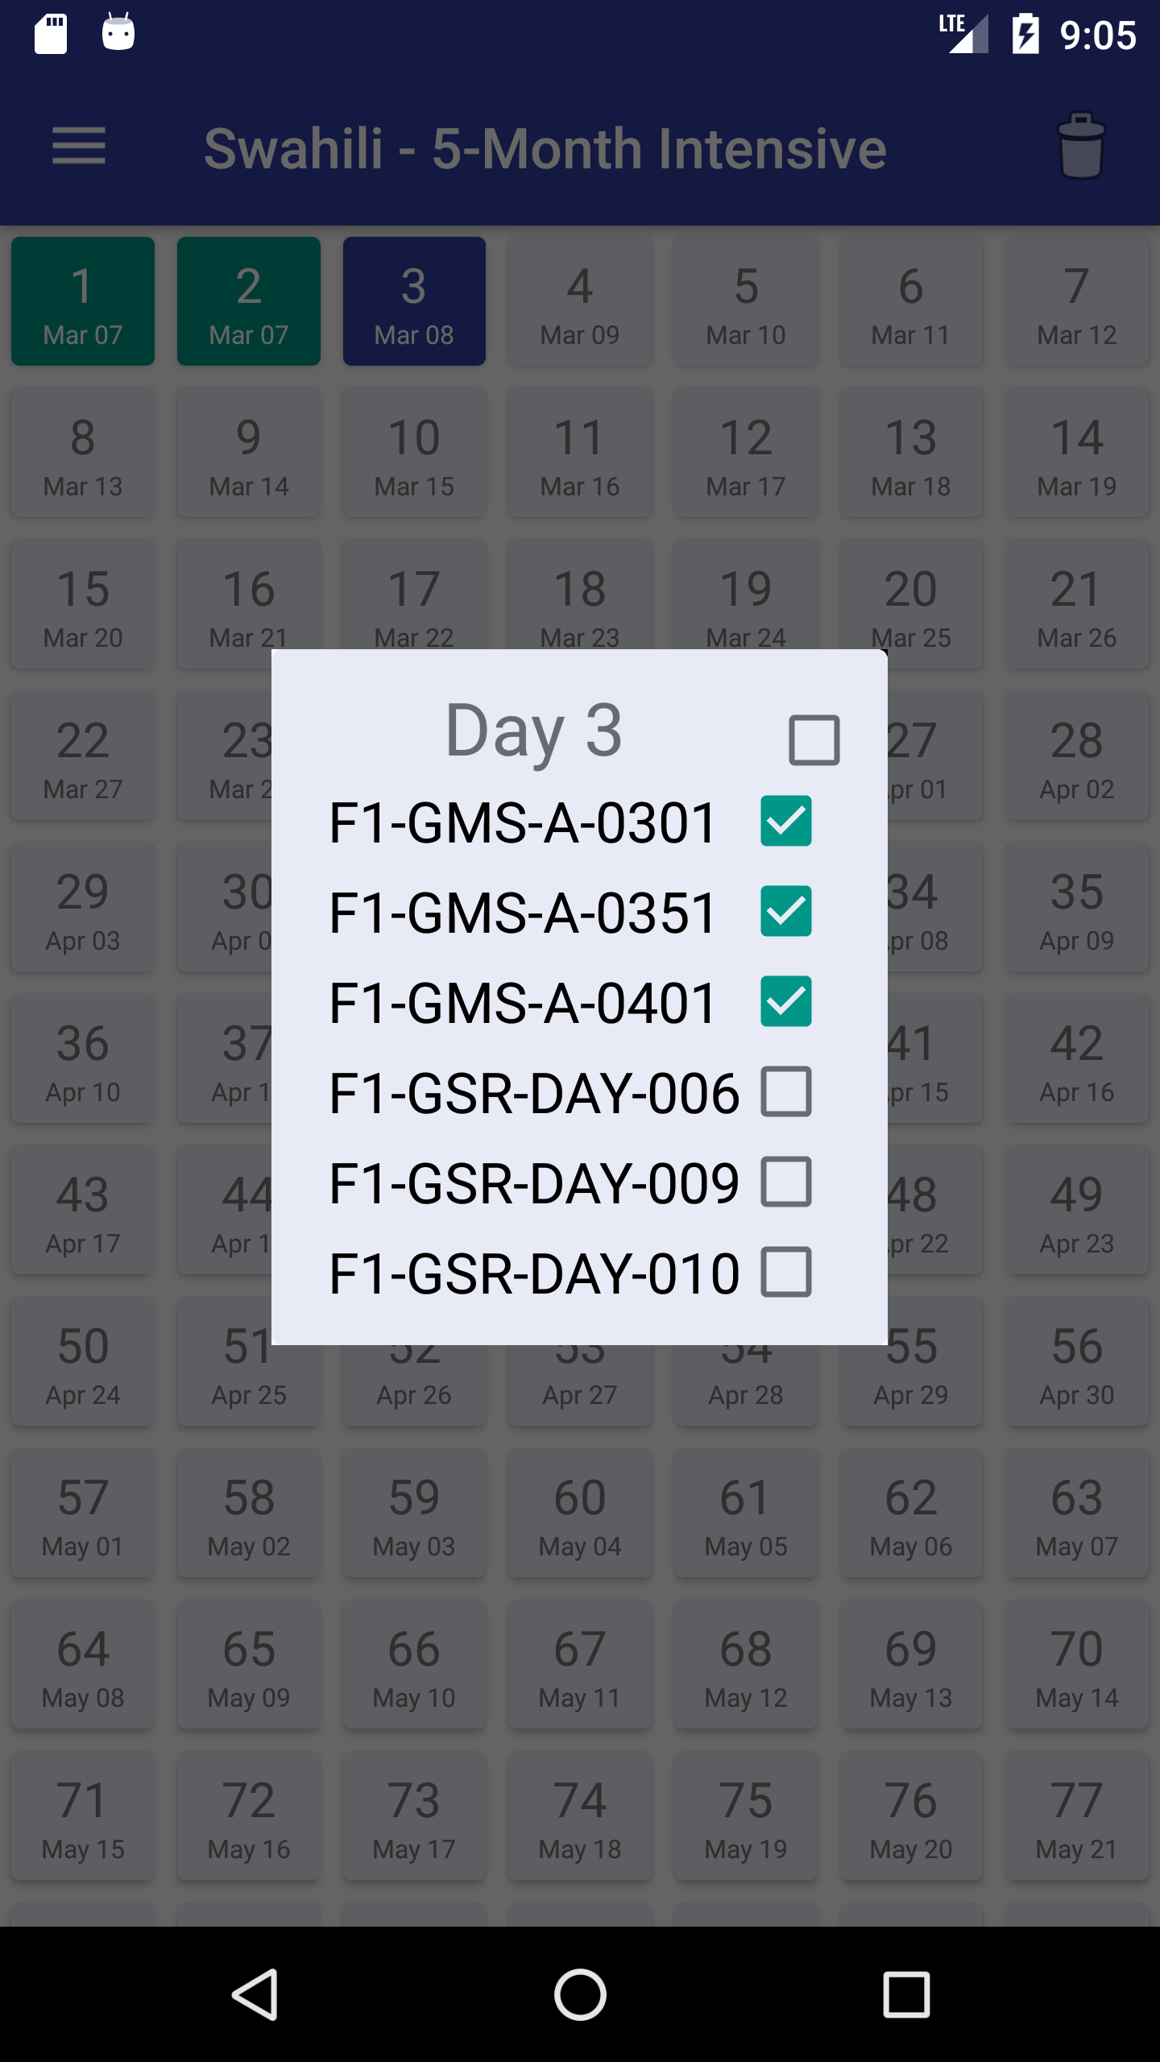Check the F1-GSR-DAY-006 checkbox

pyautogui.click(x=786, y=1092)
